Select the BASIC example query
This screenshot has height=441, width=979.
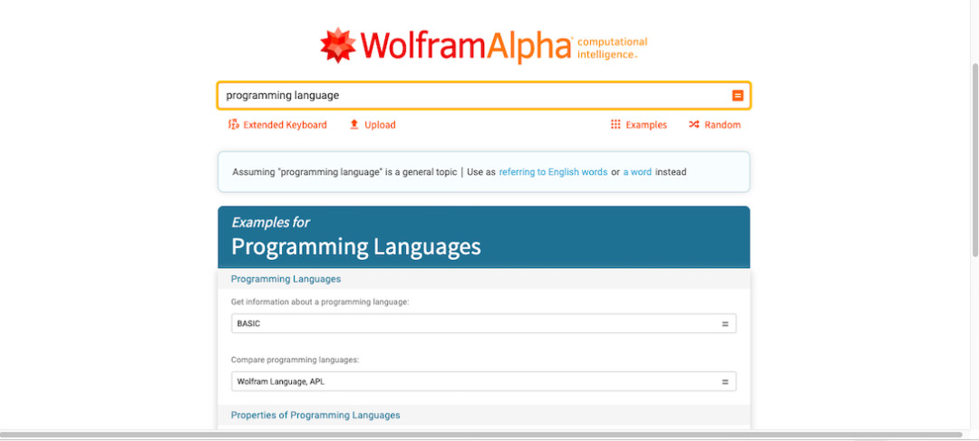coord(483,324)
